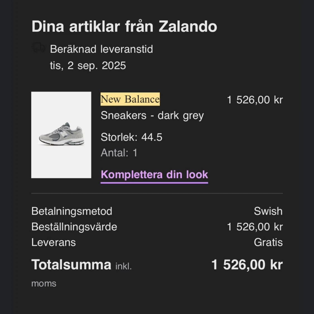This screenshot has width=314, height=314.
Task: Click the 'Leverans' label
Action: coord(54,242)
